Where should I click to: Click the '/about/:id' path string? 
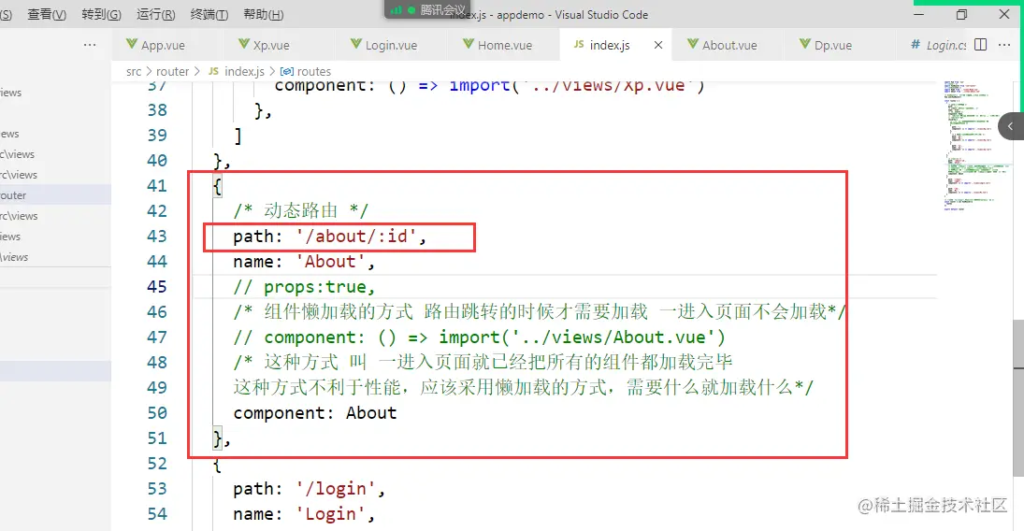(x=356, y=236)
